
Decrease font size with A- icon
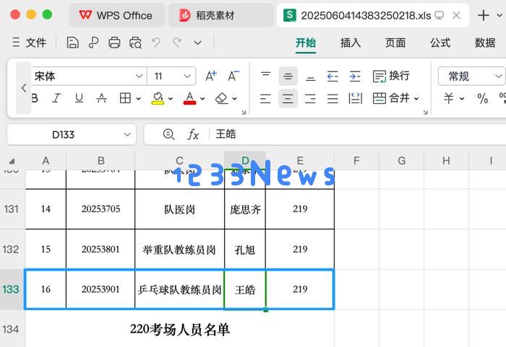[233, 76]
